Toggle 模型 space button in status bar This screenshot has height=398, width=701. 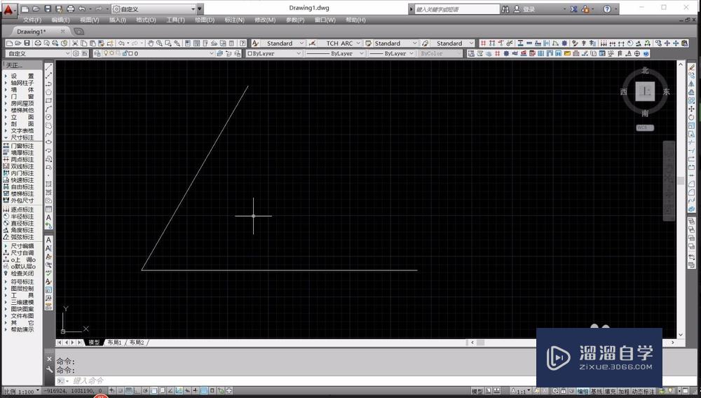[477, 391]
